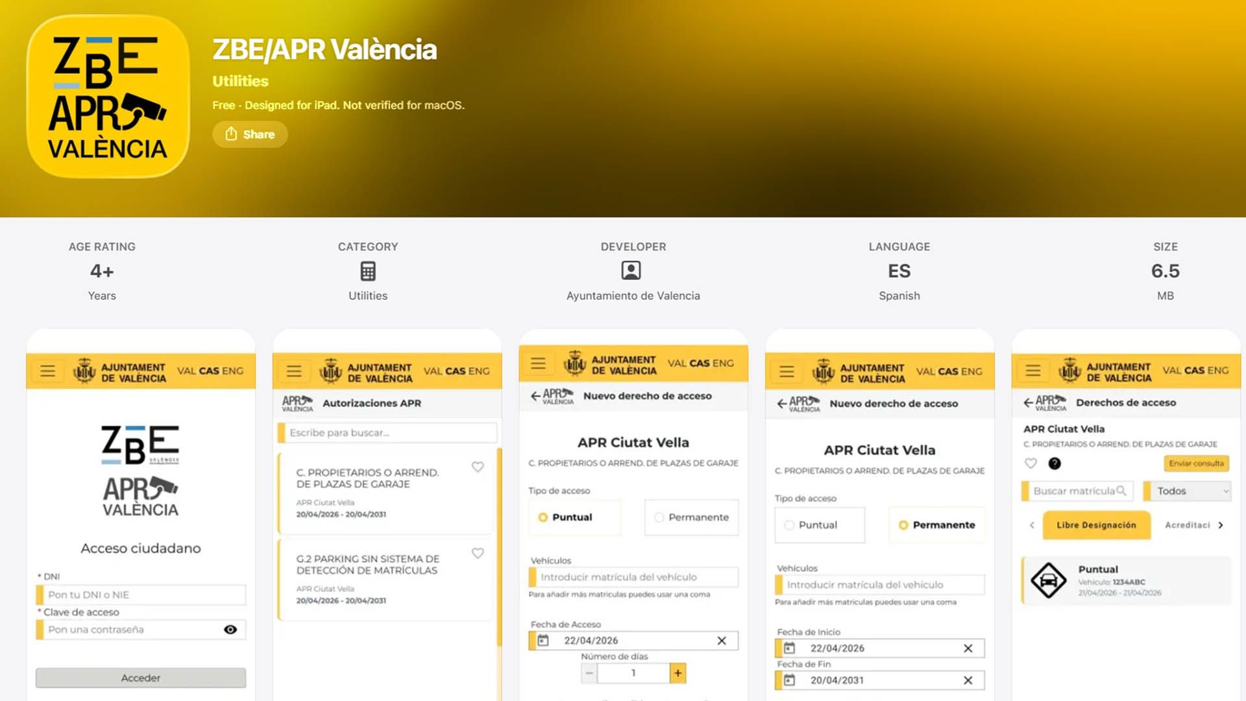Click the car diamond icon in Puntual entry
1246x701 pixels.
click(1049, 581)
